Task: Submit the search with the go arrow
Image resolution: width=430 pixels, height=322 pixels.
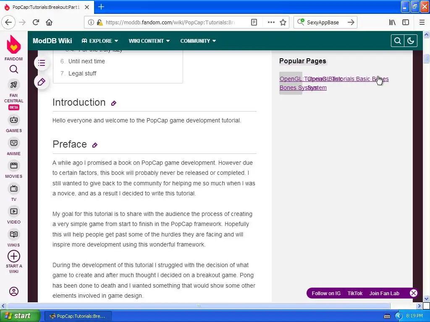Action: [351, 22]
